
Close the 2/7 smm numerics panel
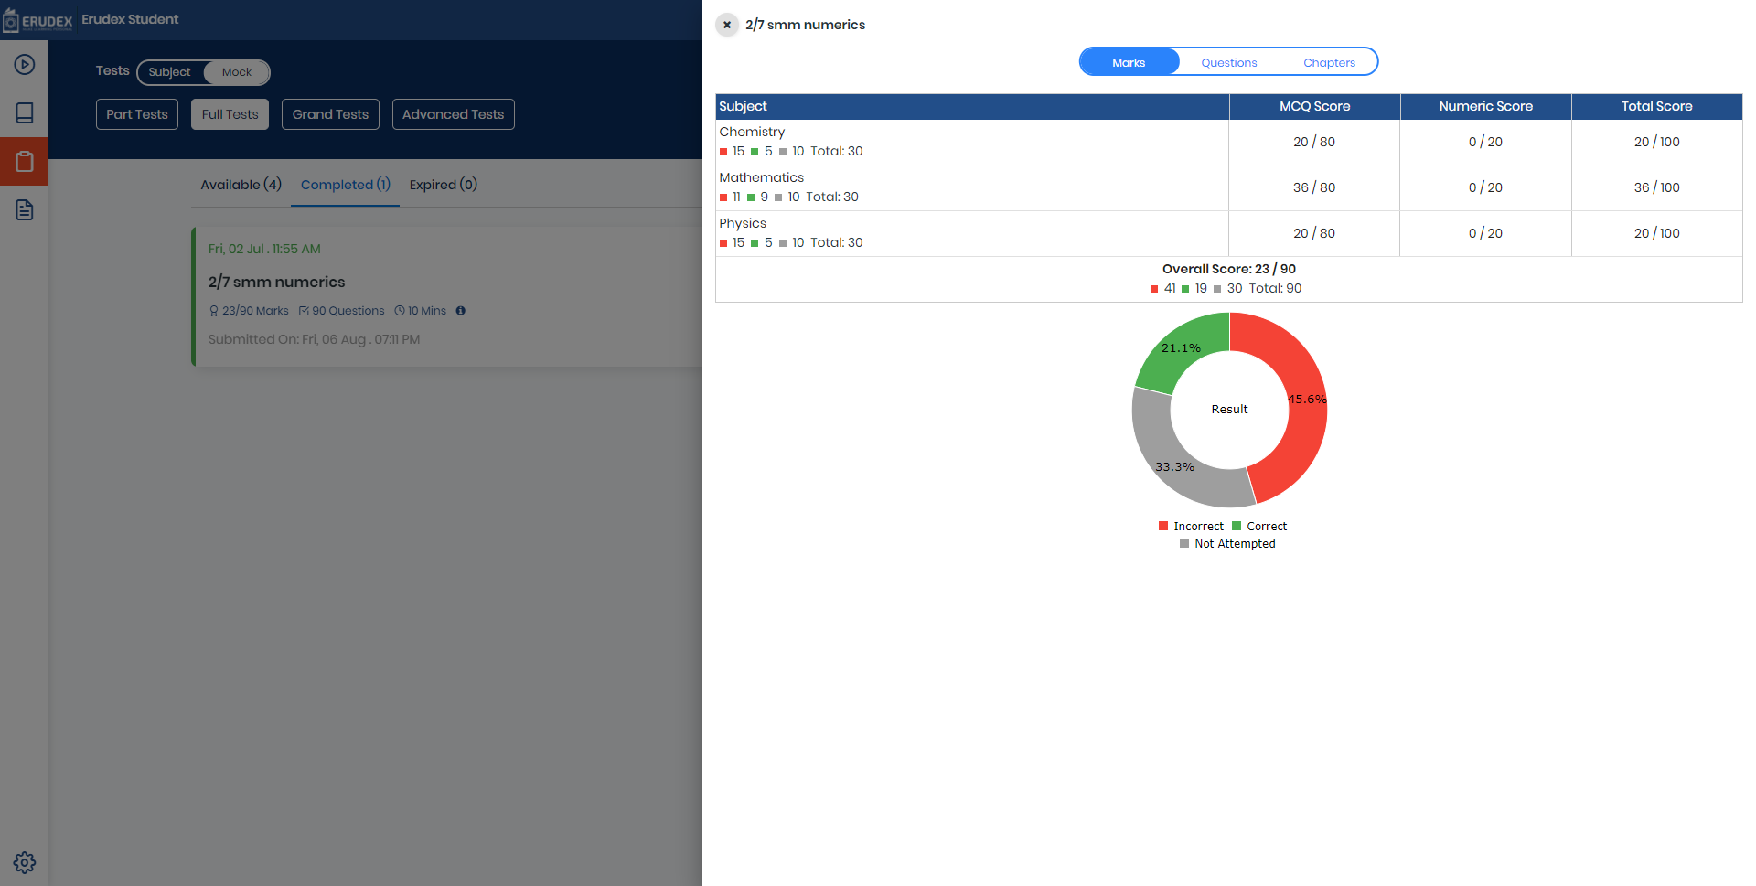click(x=727, y=25)
